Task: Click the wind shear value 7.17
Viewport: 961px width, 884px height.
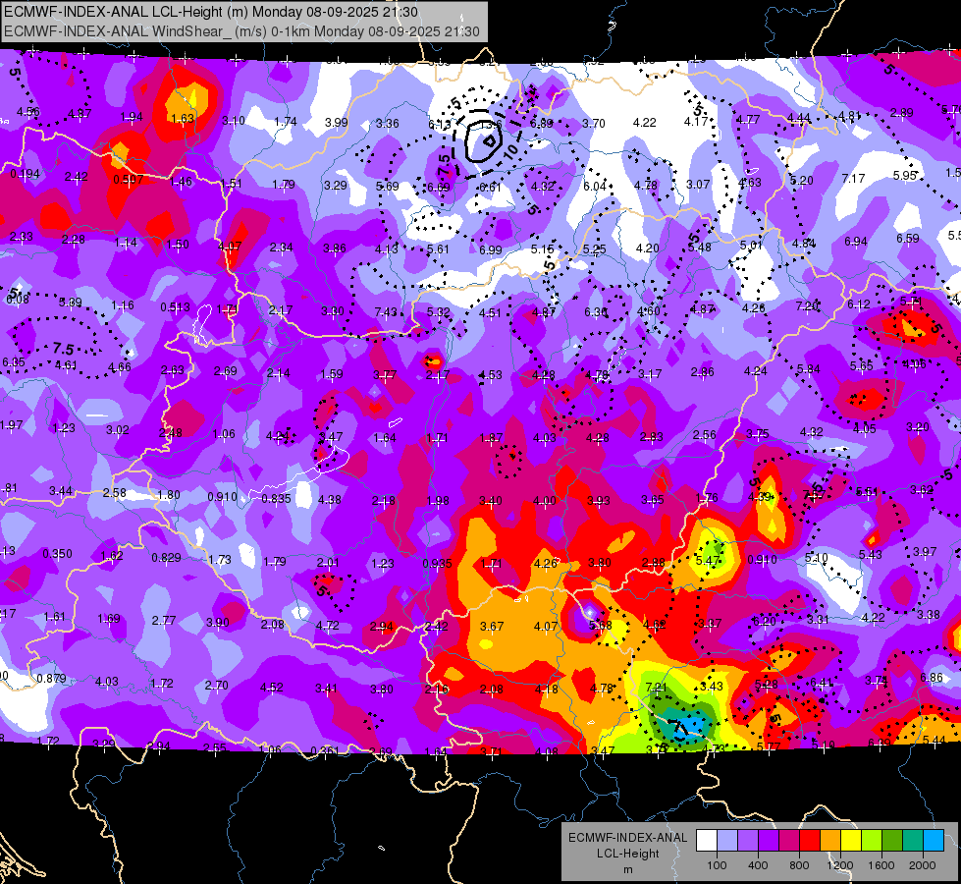Action: 853,179
